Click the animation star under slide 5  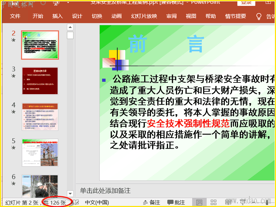(13, 148)
